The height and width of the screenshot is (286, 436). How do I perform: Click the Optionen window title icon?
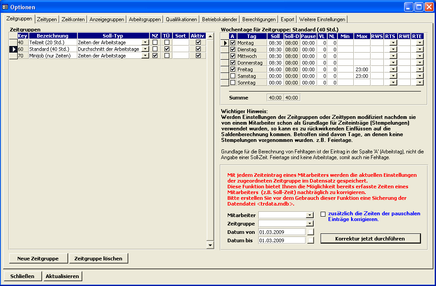[x=5, y=7]
